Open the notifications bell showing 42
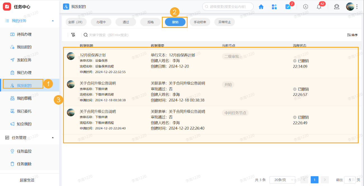The image size is (364, 186). click(319, 7)
